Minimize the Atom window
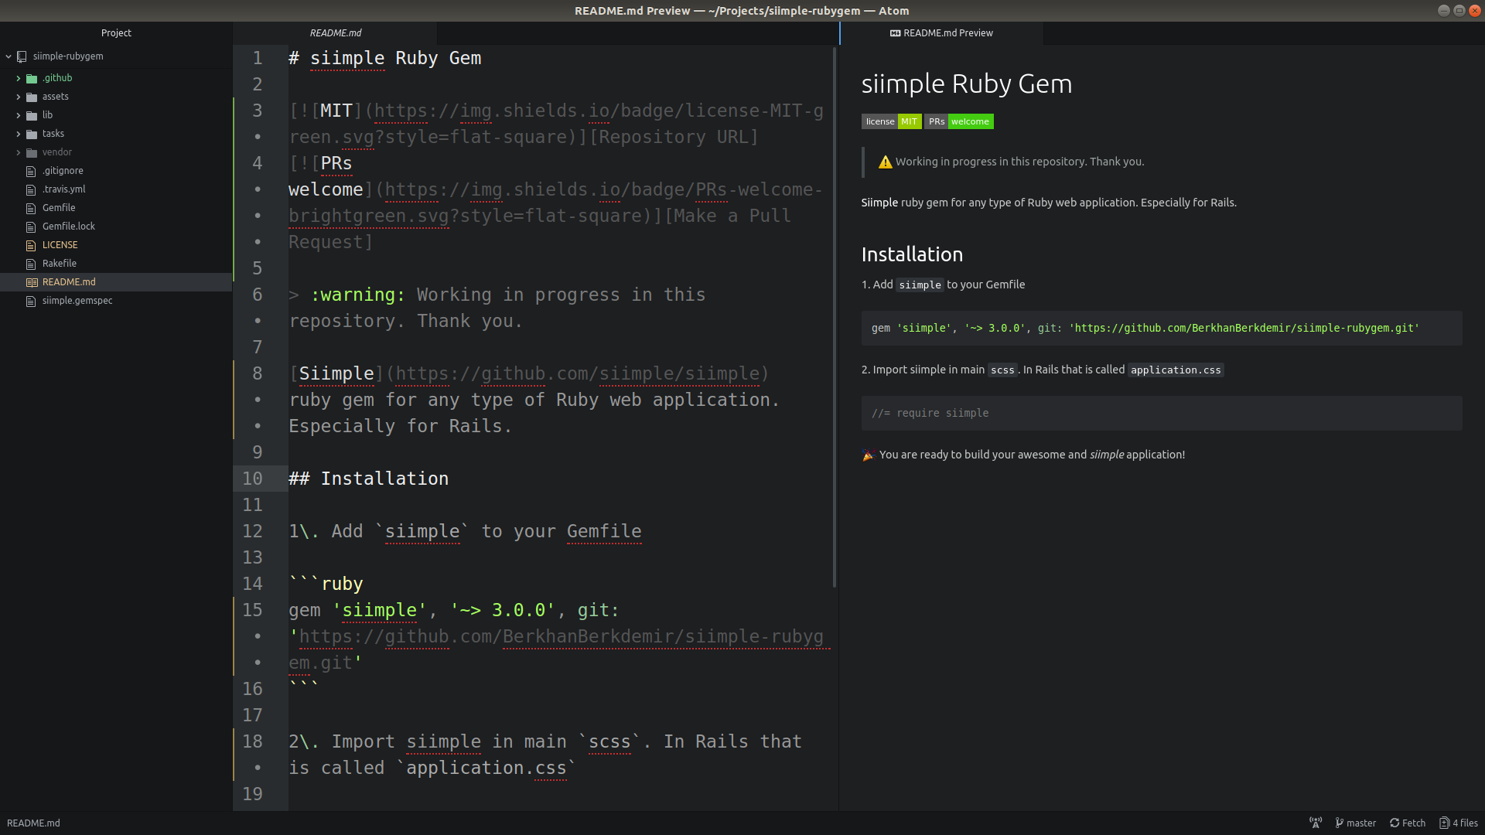Viewport: 1485px width, 835px height. [x=1443, y=10]
